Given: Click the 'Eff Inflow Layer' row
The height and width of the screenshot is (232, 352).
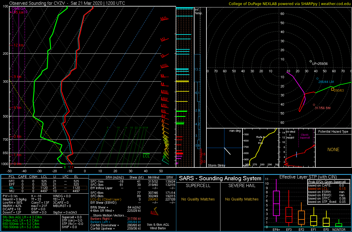Looking at the screenshot, I should 133,188.
